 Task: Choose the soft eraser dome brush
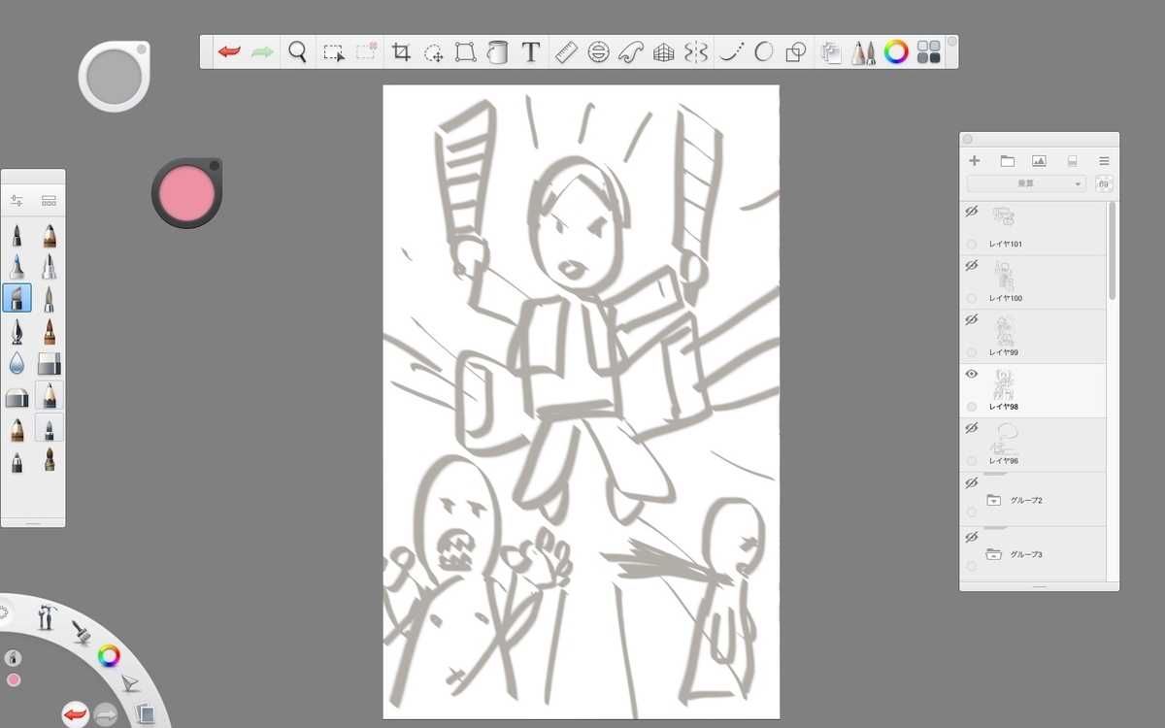click(x=17, y=397)
